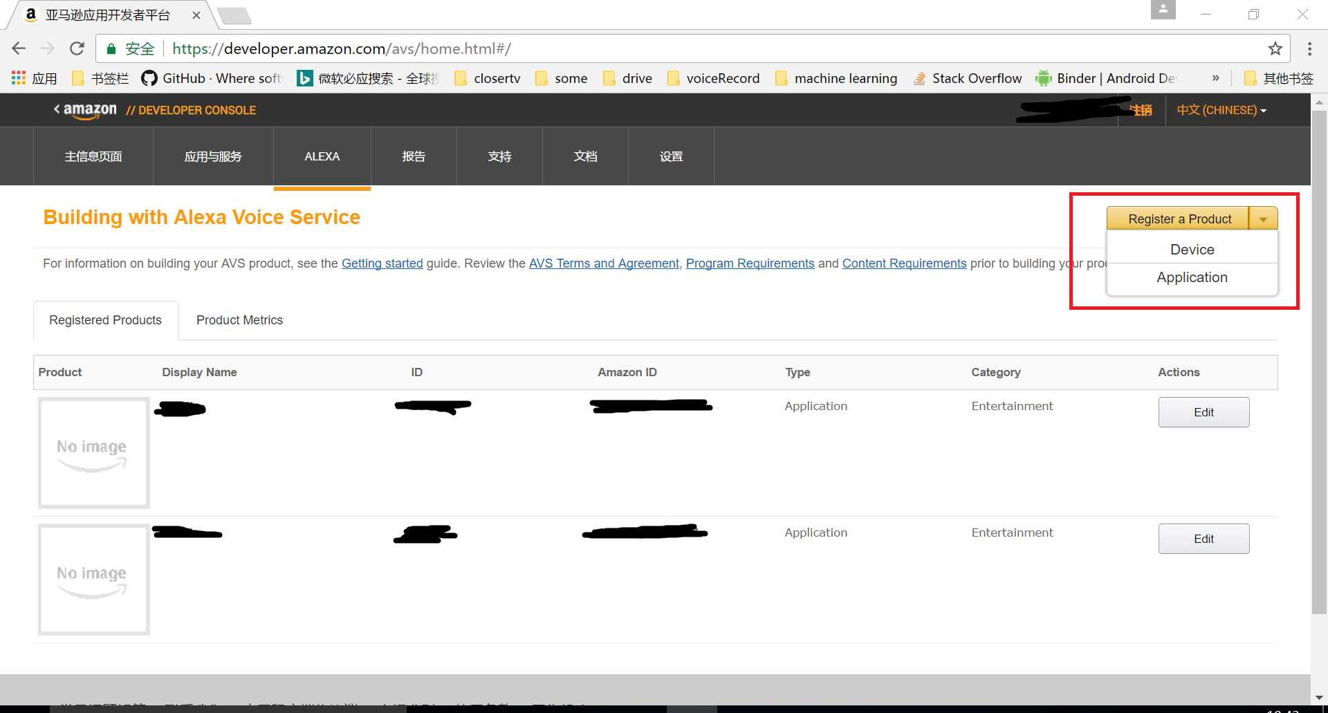Click Edit for the first product
The width and height of the screenshot is (1328, 713).
(1203, 412)
